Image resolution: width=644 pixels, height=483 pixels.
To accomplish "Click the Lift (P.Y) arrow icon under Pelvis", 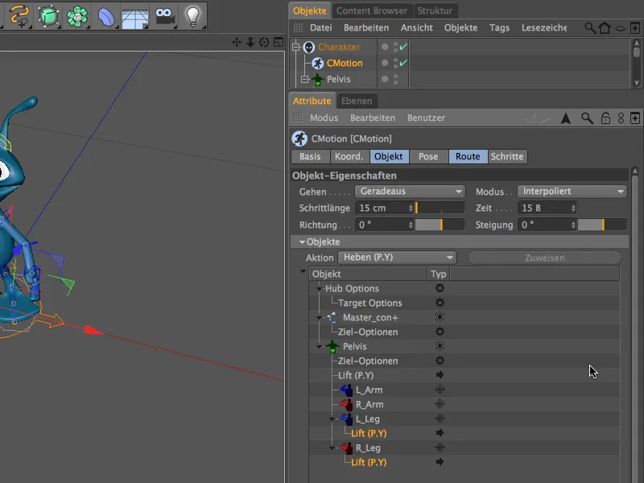I will tap(440, 374).
